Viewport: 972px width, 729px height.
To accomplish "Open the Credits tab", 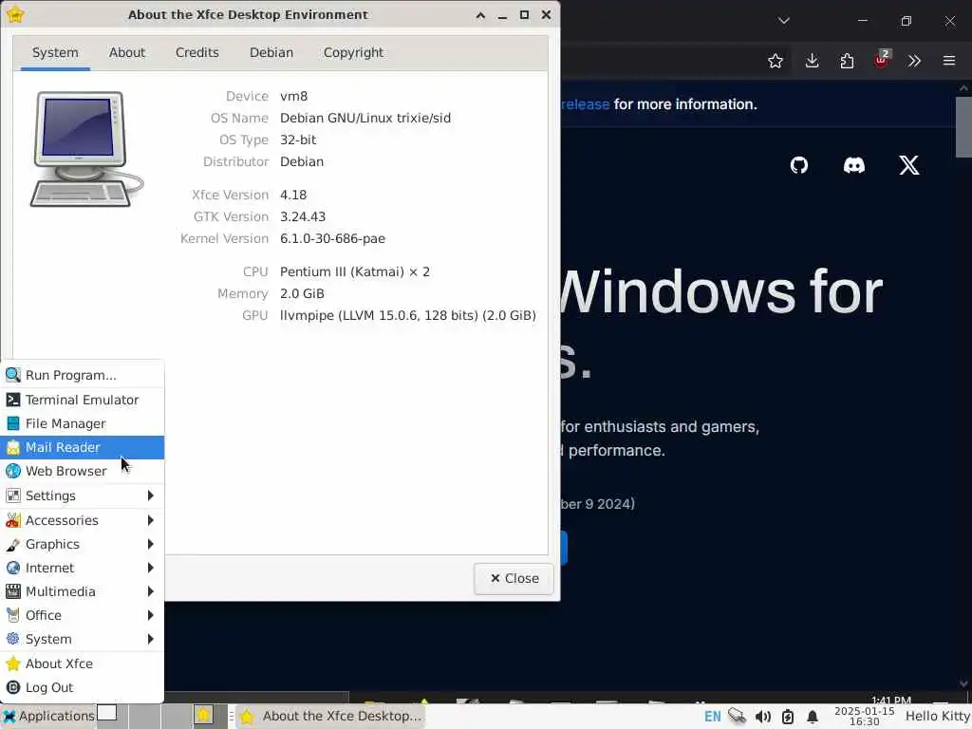I will [x=197, y=53].
